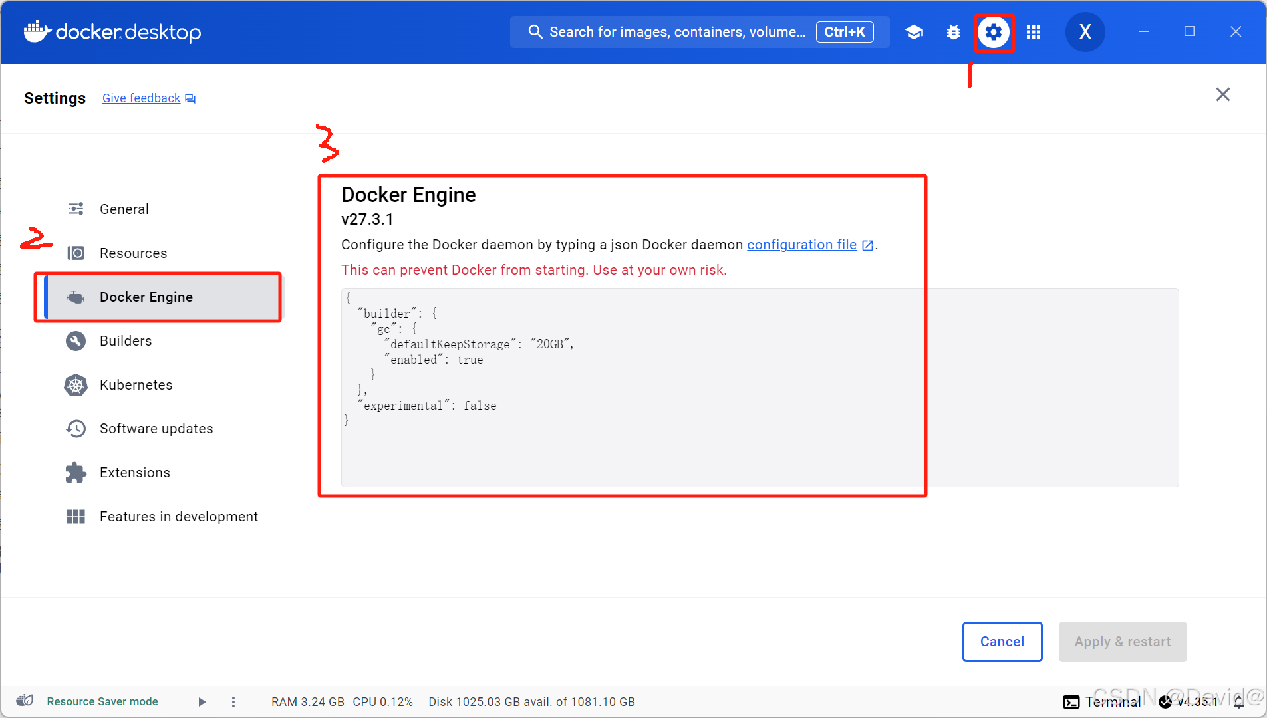Click the "experimental": false line
1267x718 pixels.
[x=427, y=406]
